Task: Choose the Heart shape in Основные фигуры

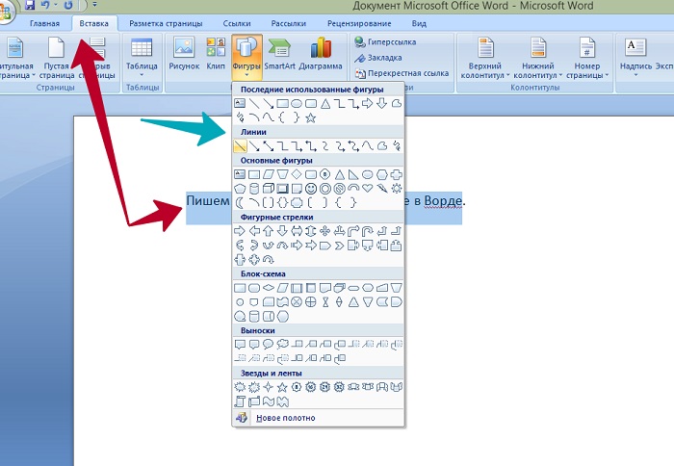Action: pos(368,189)
